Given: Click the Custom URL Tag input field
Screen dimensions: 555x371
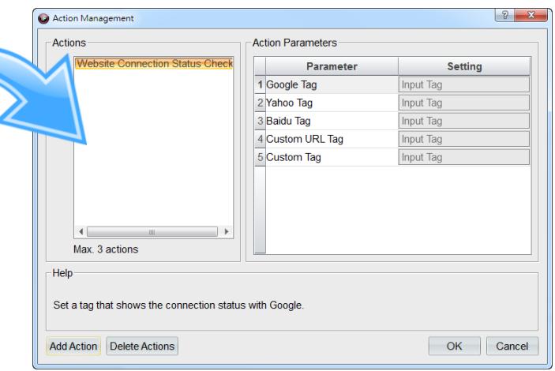Looking at the screenshot, I should (464, 139).
